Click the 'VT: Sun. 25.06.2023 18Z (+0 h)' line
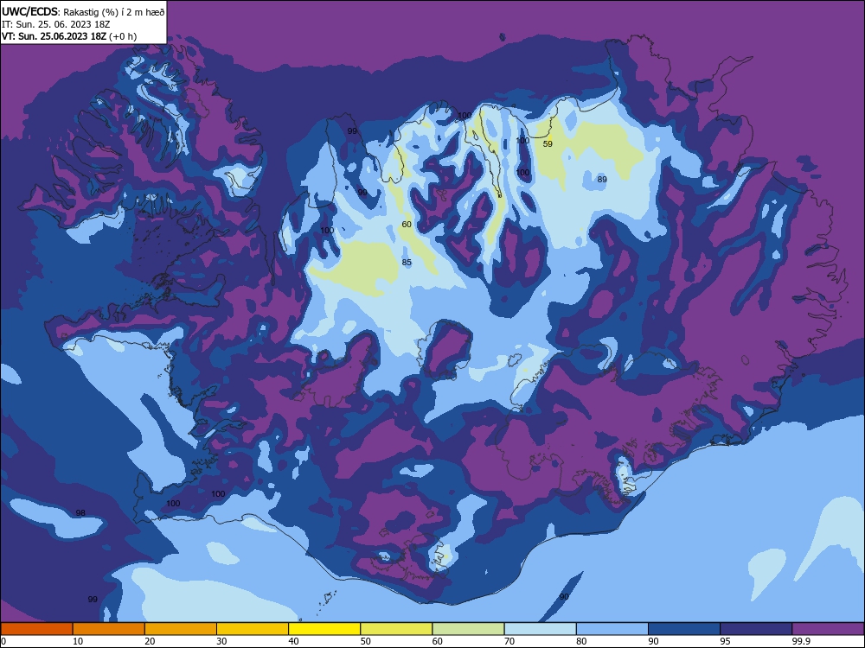The height and width of the screenshot is (648, 865). (x=69, y=36)
